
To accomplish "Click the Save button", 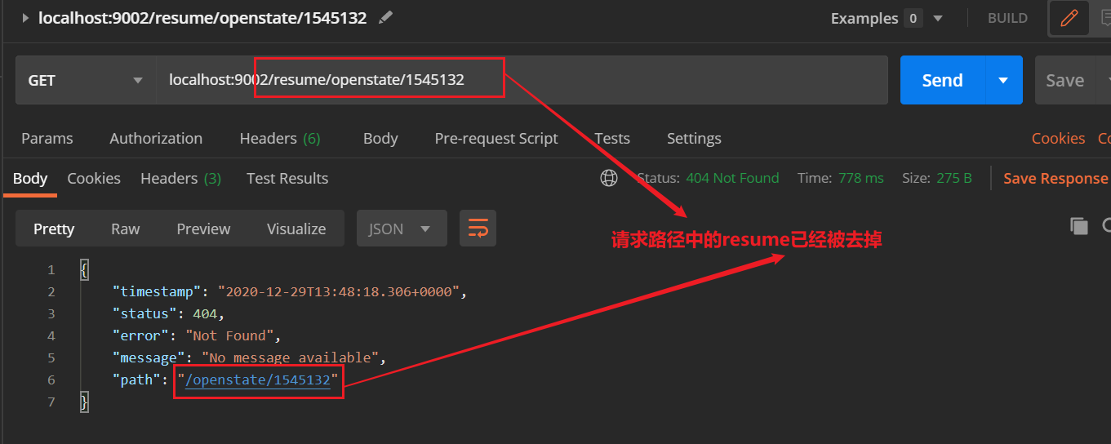I will [x=1065, y=80].
